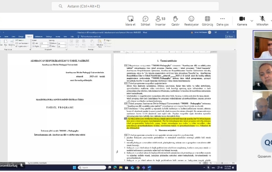The height and width of the screenshot is (172, 272).
Task: Click the Indent Left value field
Action: coord(44,43)
